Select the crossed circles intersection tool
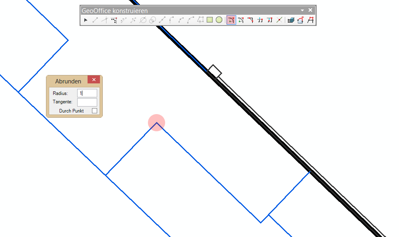 click(x=152, y=20)
